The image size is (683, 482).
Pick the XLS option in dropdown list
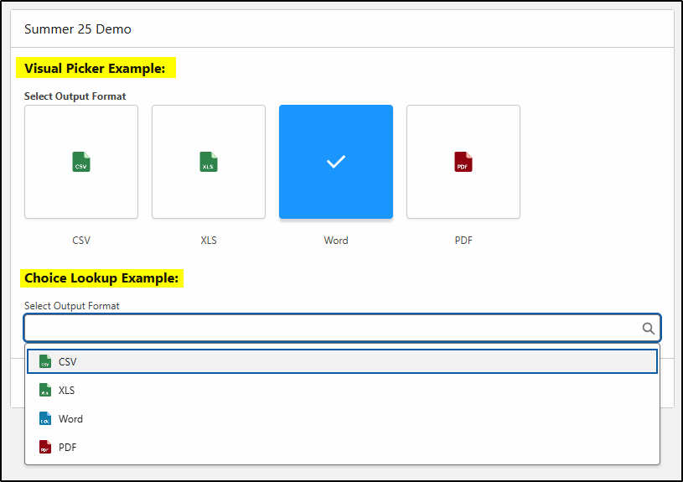pos(343,390)
